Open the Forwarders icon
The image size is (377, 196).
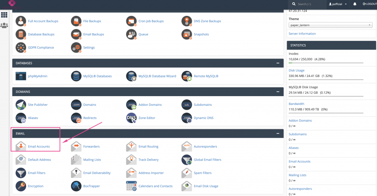click(x=76, y=146)
